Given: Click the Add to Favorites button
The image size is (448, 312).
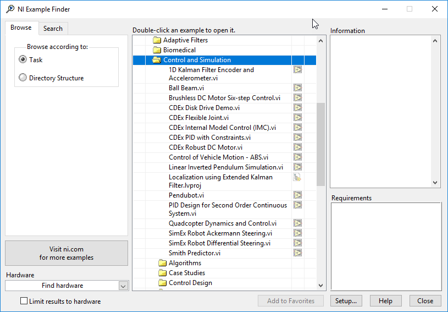Looking at the screenshot, I should [291, 301].
